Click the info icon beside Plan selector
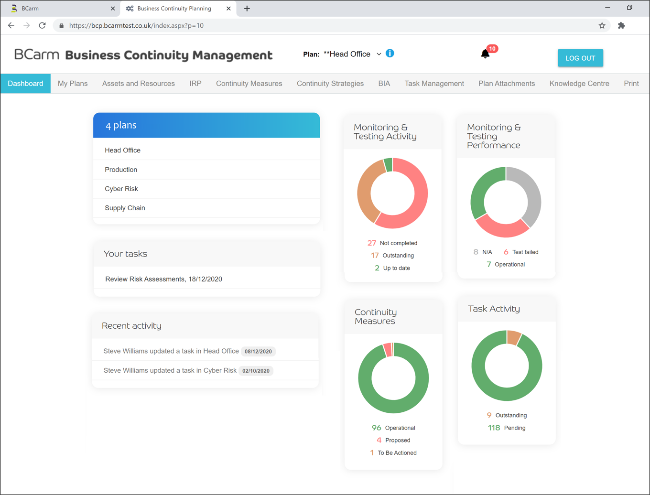This screenshot has width=650, height=495. [390, 54]
